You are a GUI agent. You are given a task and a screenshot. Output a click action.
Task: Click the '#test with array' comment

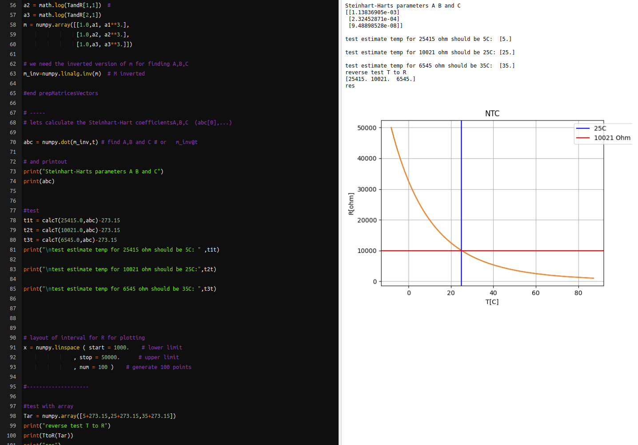pyautogui.click(x=48, y=406)
